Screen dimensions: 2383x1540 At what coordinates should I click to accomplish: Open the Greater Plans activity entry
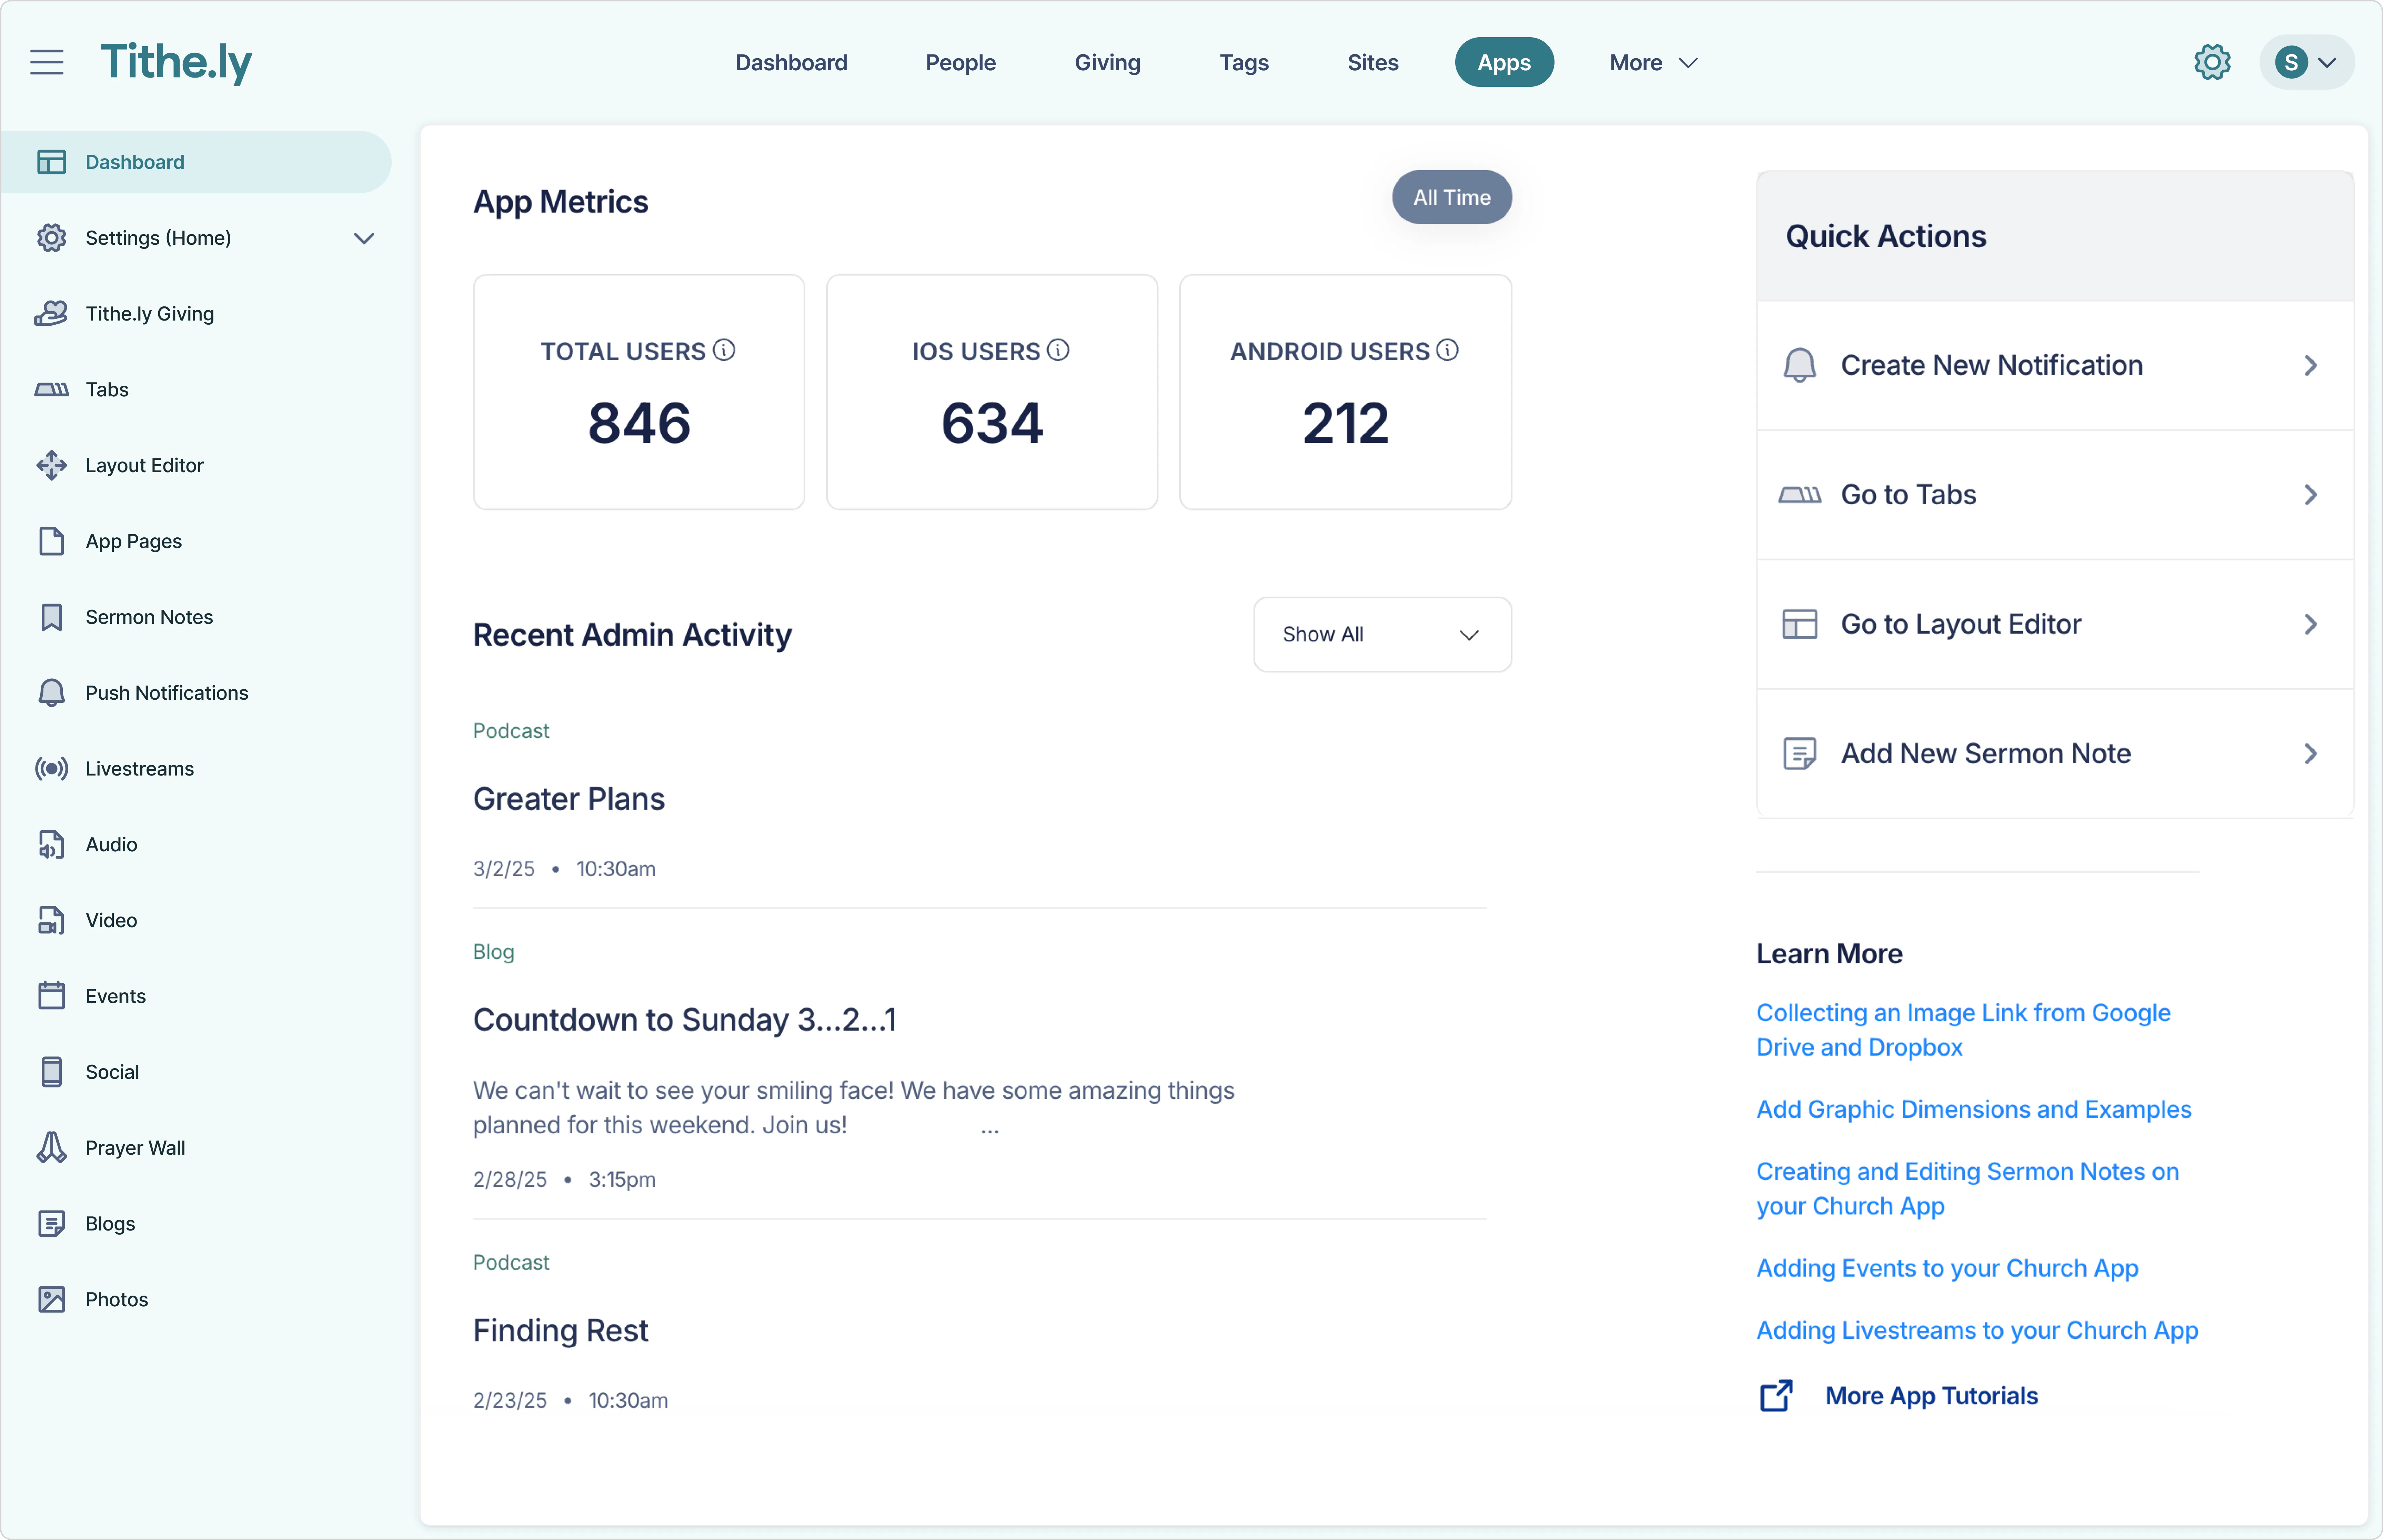(x=568, y=799)
